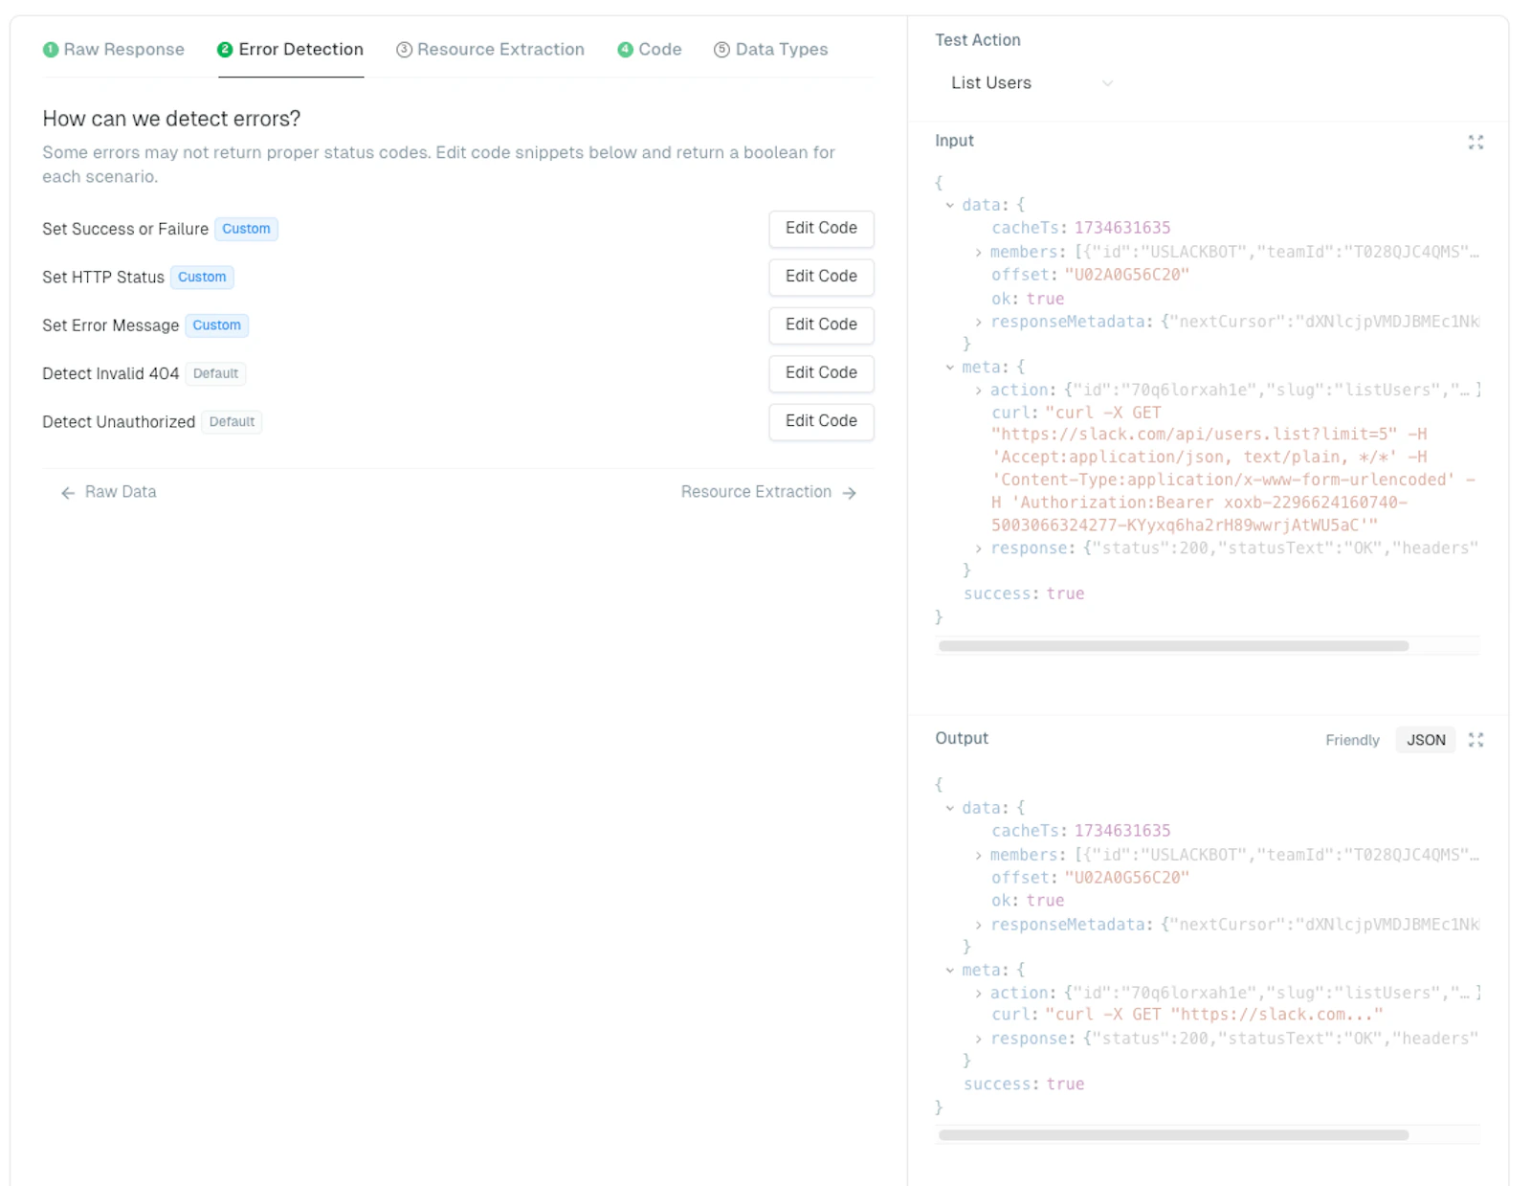
Task: Edit code for Detect Invalid 404
Action: (x=821, y=372)
